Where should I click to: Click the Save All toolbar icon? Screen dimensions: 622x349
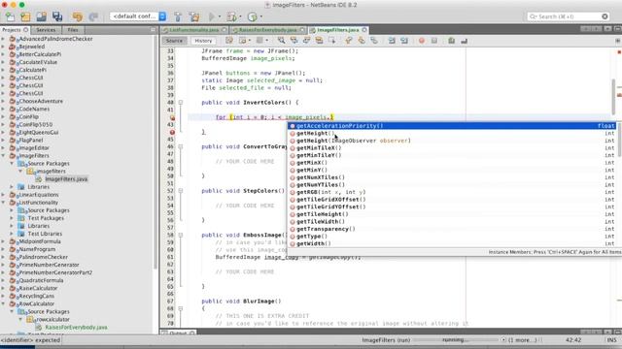(x=57, y=16)
